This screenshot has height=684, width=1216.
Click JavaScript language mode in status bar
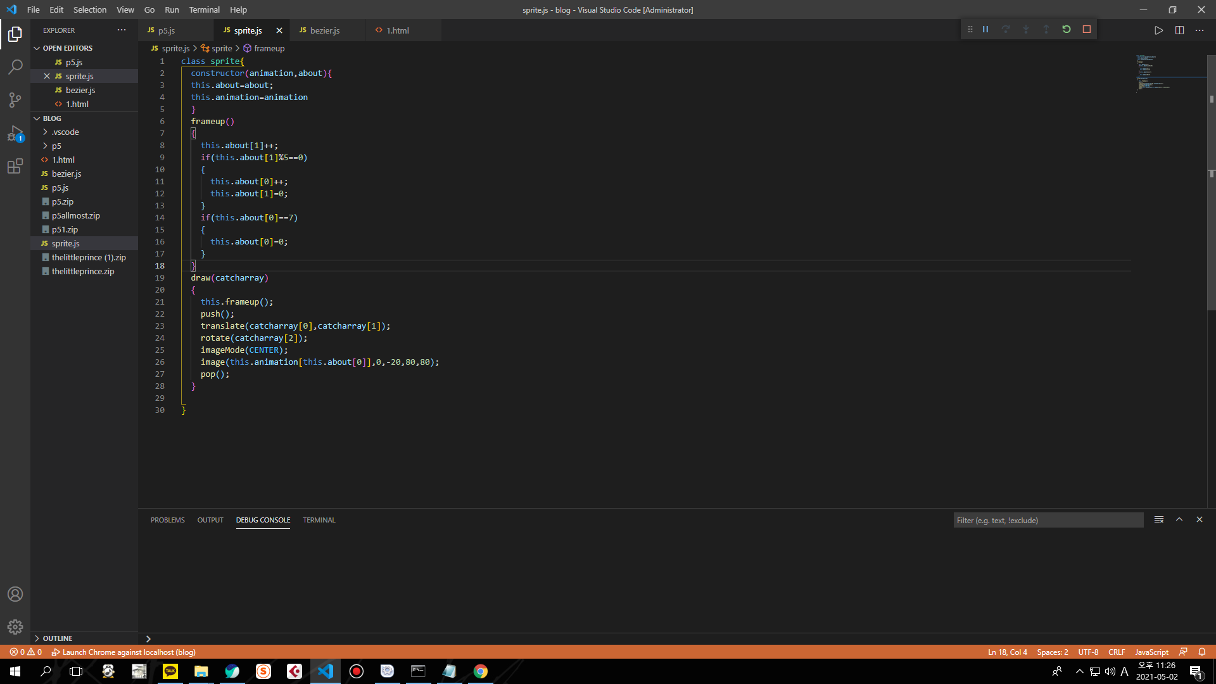1151,652
